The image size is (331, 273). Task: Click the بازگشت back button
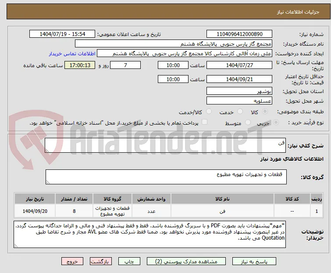100,262
